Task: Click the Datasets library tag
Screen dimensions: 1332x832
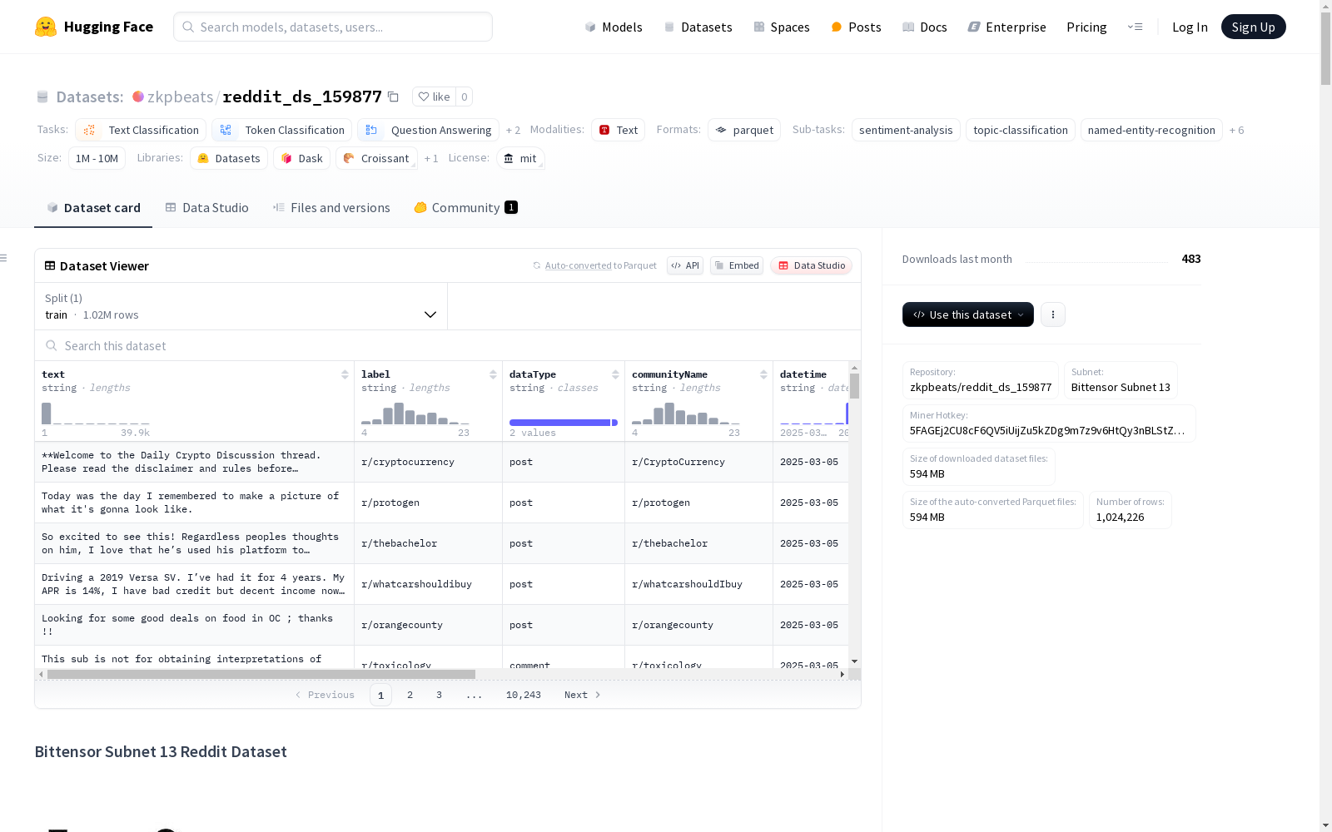Action: click(x=229, y=158)
